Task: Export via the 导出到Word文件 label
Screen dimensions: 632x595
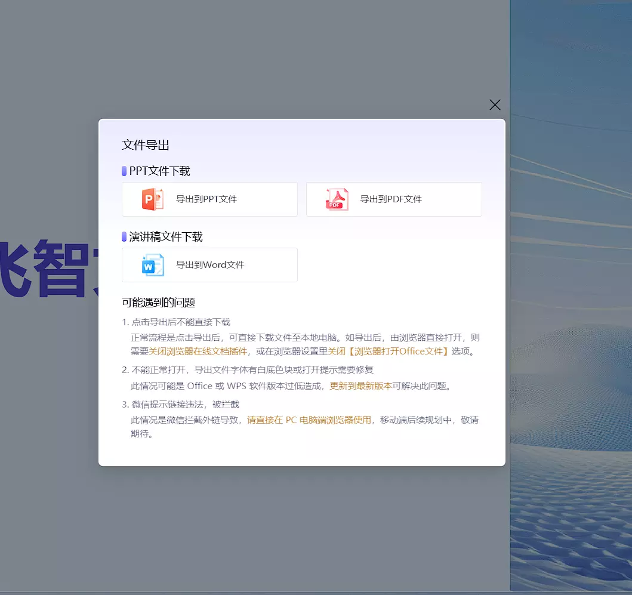Action: (210, 265)
